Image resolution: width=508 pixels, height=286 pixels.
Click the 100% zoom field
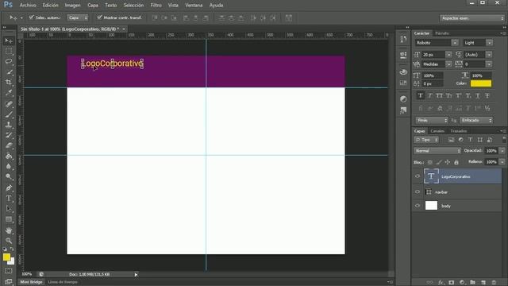tap(27, 274)
